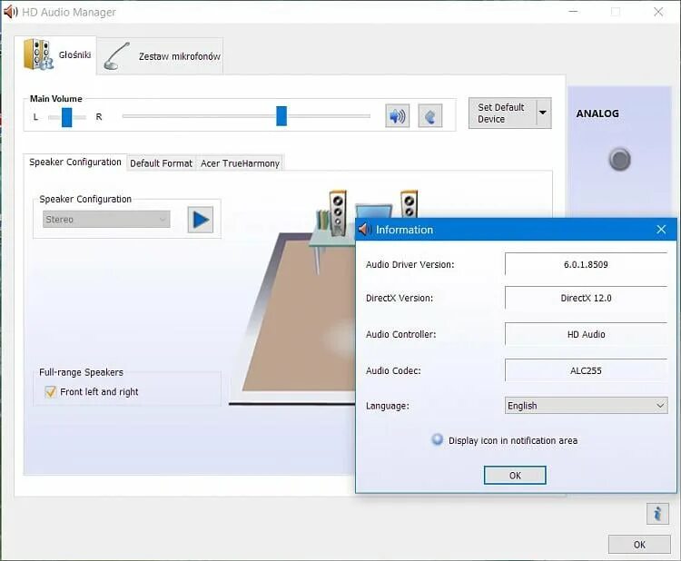Open the Default Format tab

click(x=161, y=163)
